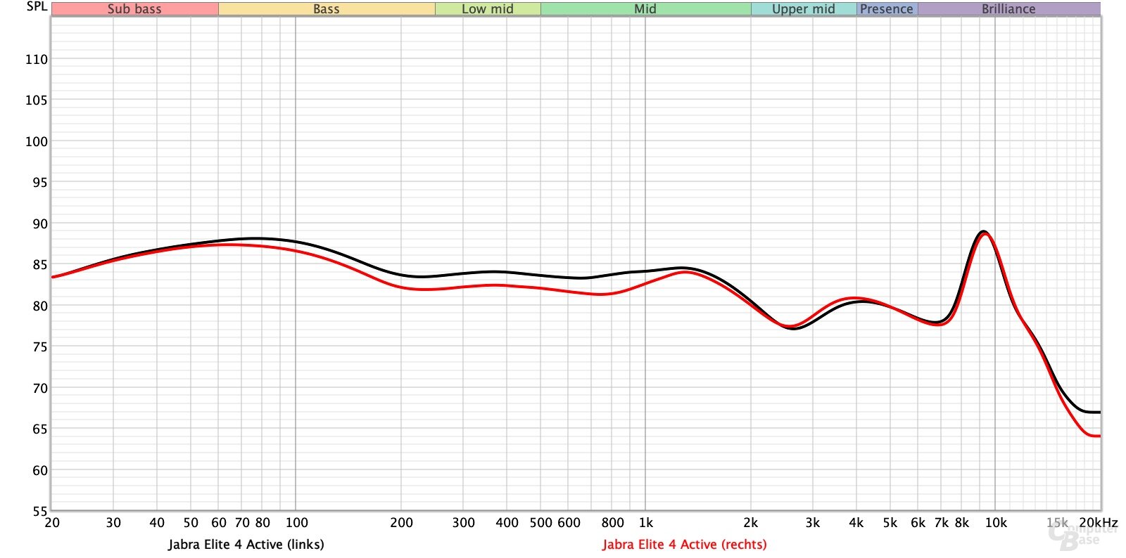Select the Jabra Elite 4 Active (rechts) legend

pos(685,544)
